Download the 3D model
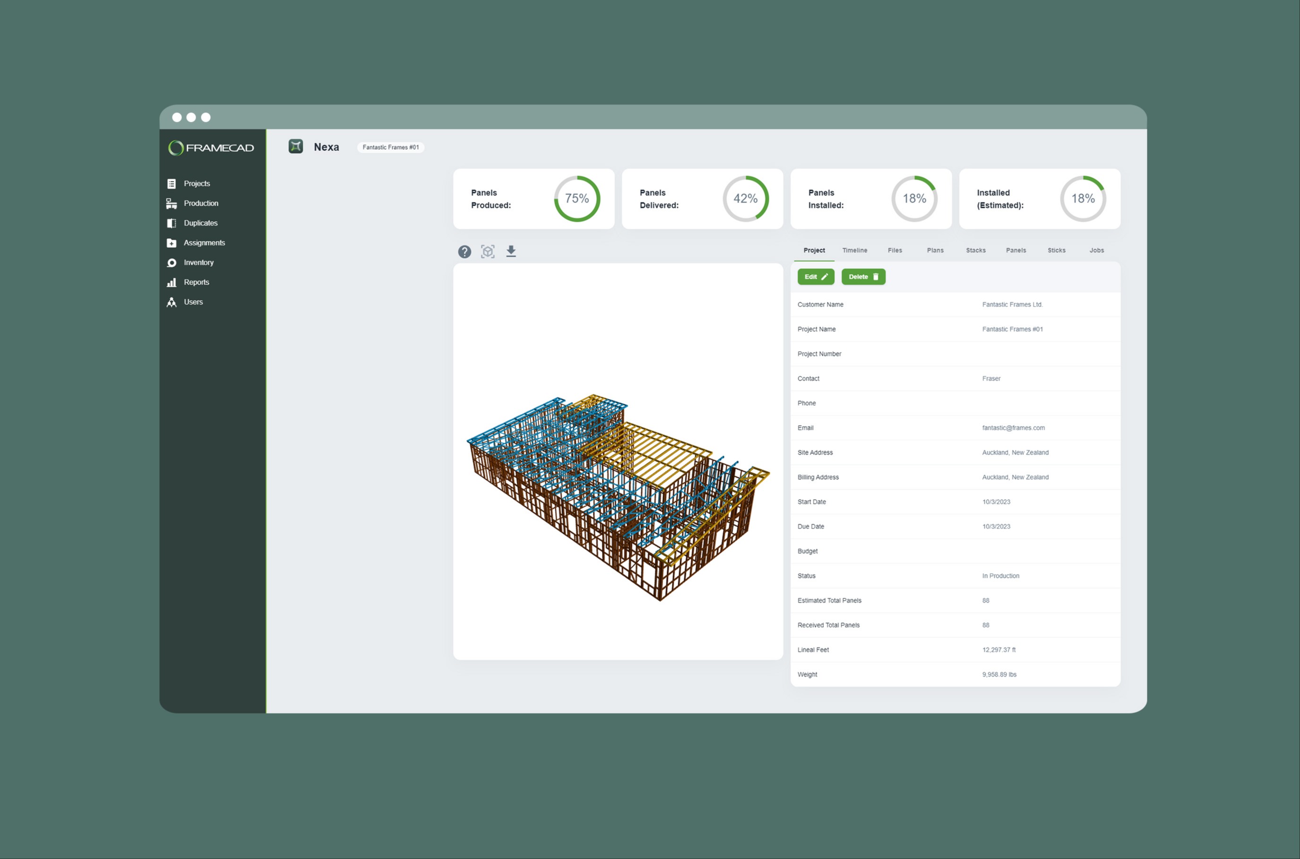Screen dimensions: 1300x859 (511, 251)
